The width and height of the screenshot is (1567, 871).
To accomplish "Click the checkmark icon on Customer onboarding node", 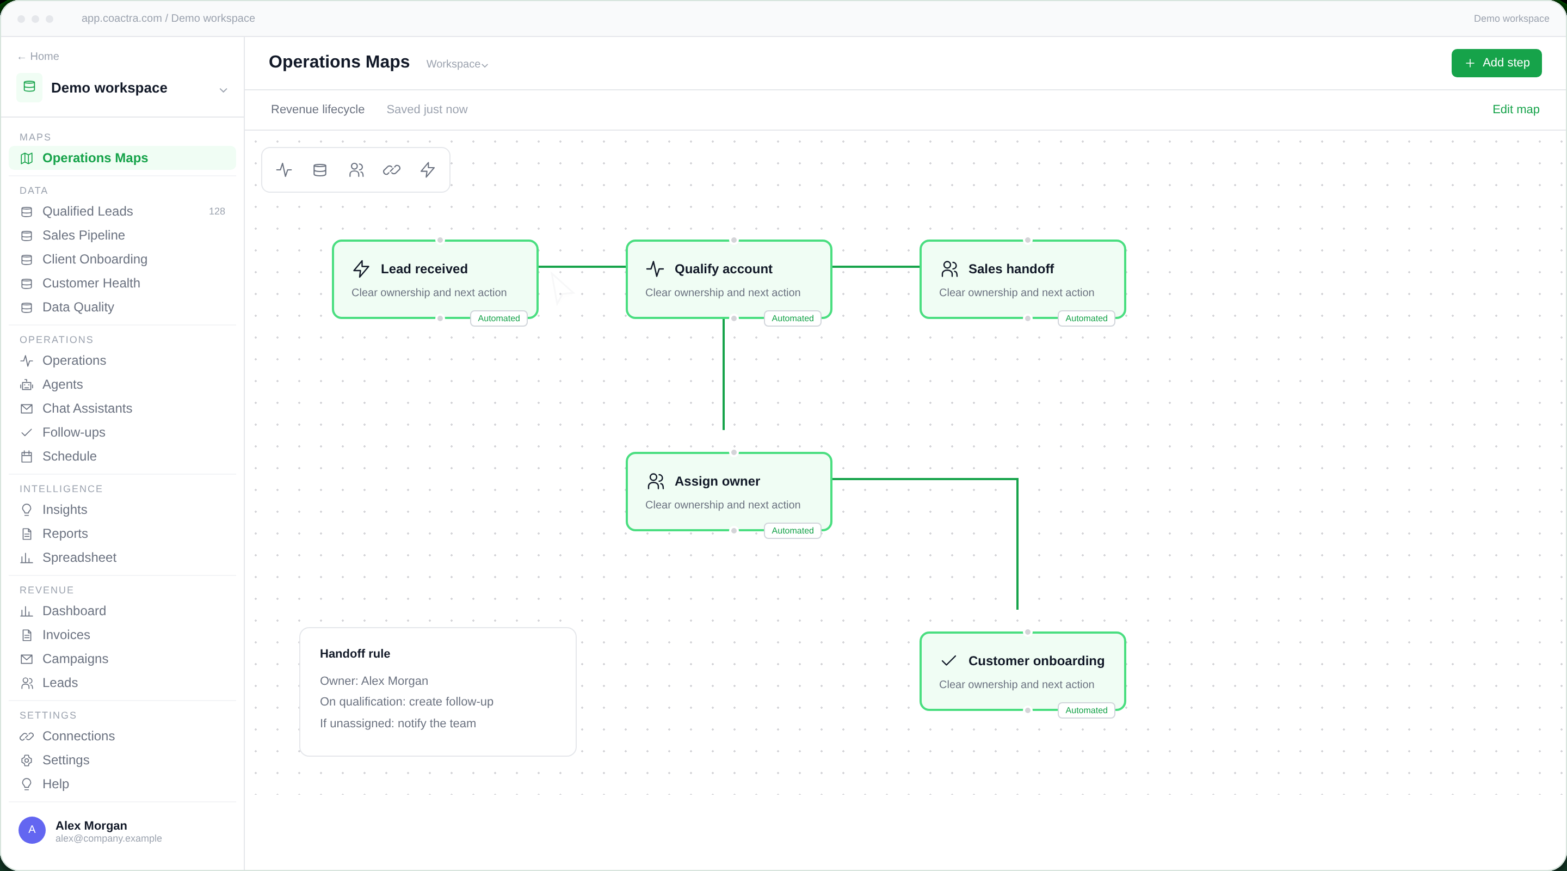I will [949, 660].
